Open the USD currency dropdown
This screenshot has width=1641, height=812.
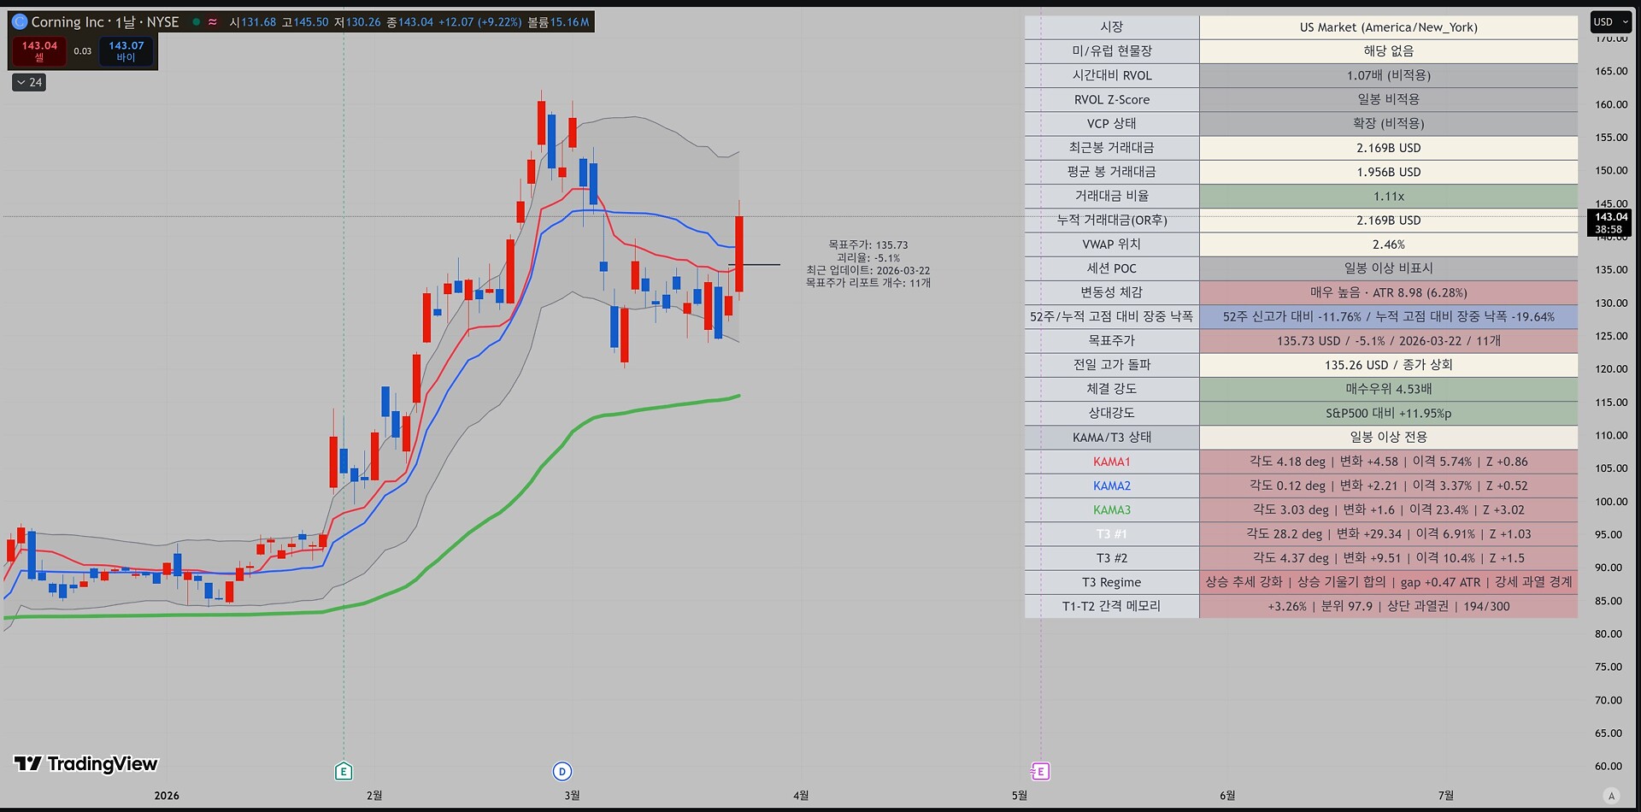tap(1610, 22)
